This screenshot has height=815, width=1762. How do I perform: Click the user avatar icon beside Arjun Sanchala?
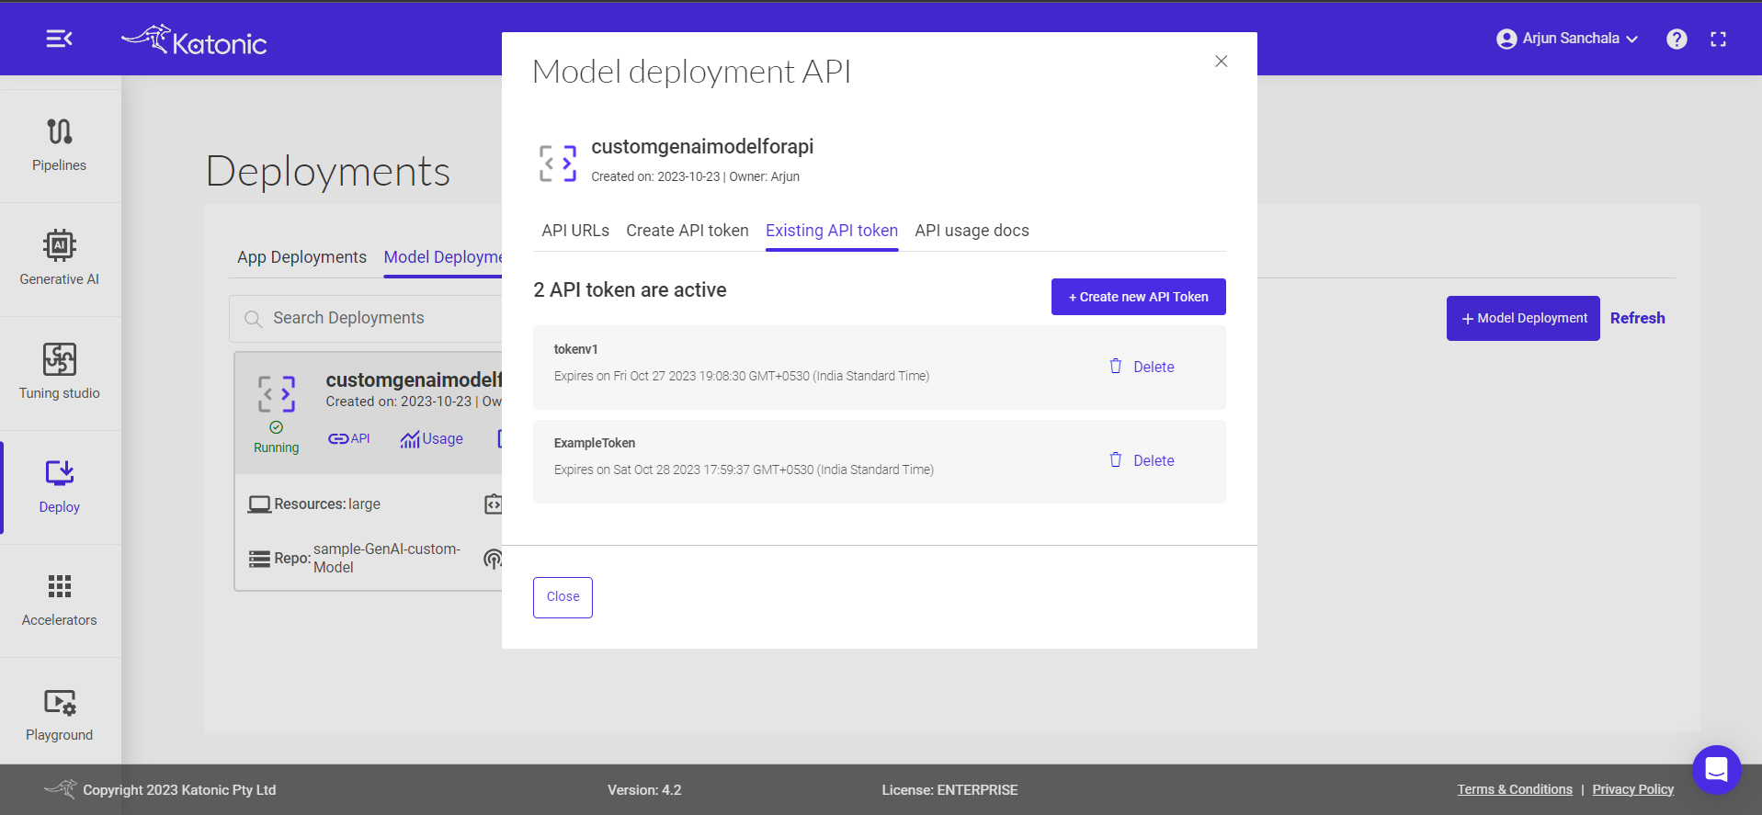point(1506,39)
